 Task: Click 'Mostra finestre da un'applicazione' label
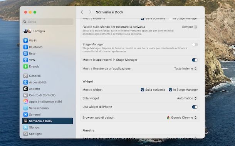106,68
